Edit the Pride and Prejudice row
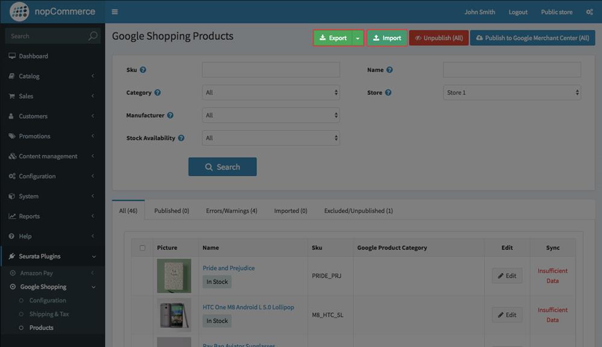Viewport: 602px width, 347px height. (507, 276)
